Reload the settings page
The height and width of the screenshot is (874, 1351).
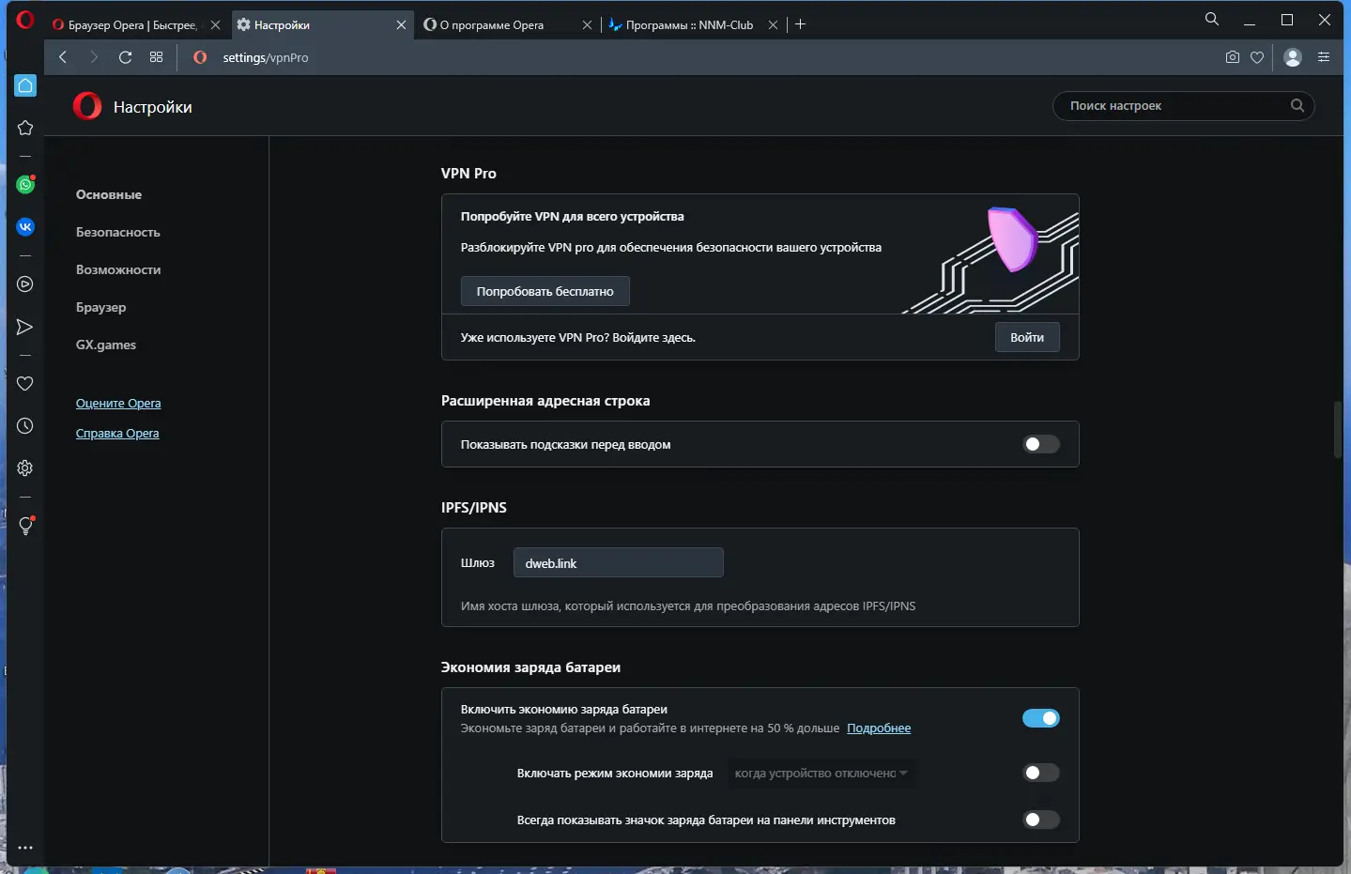tap(125, 57)
